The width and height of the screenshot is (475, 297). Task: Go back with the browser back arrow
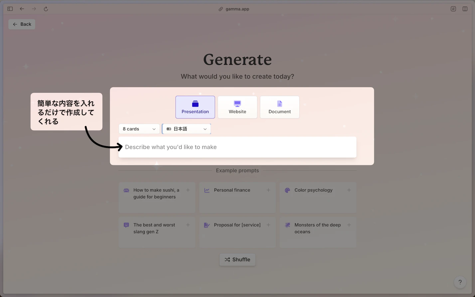(x=22, y=9)
